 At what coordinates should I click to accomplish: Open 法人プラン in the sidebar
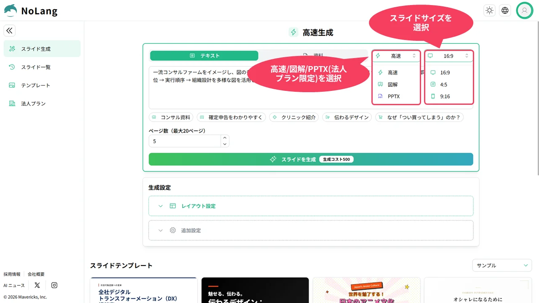click(x=42, y=104)
